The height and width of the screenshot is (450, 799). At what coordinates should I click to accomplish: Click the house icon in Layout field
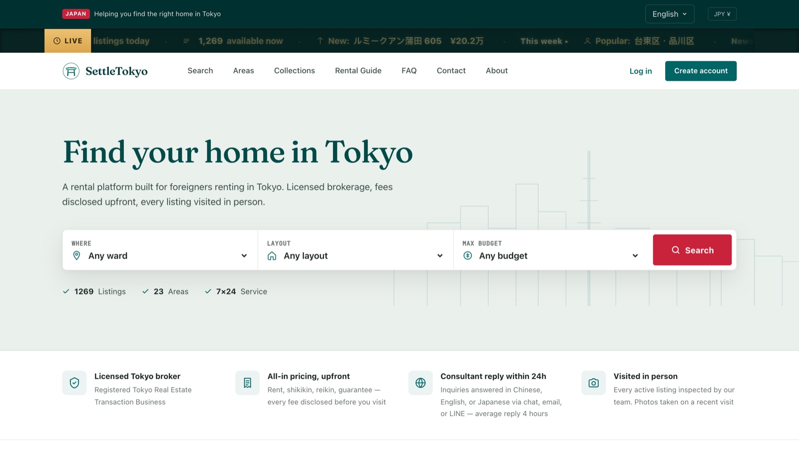click(x=272, y=256)
